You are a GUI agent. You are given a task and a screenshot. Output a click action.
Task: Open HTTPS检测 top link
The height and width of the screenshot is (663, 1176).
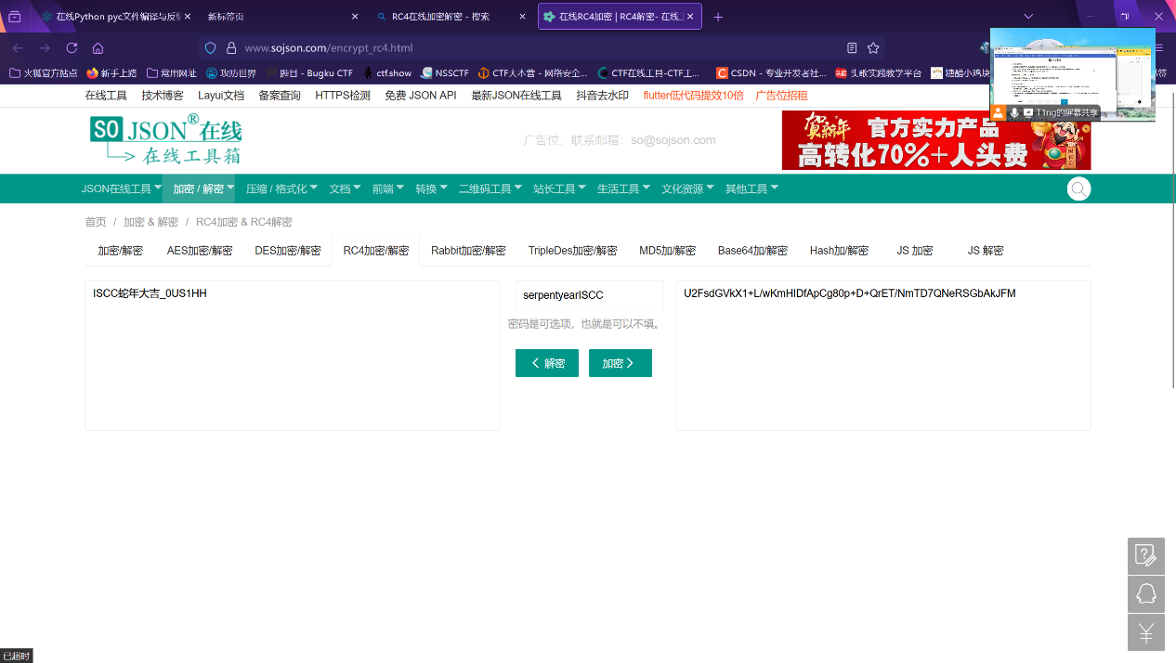point(343,96)
